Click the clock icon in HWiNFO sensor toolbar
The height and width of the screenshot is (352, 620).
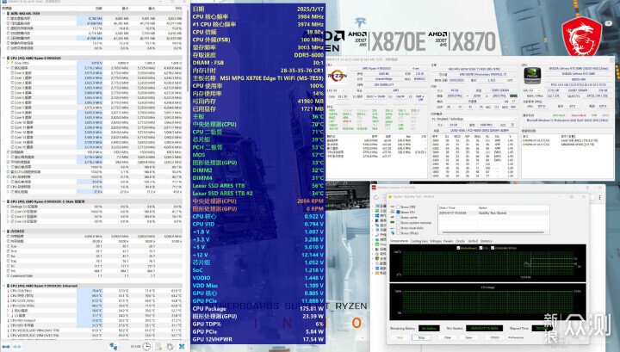(x=146, y=347)
